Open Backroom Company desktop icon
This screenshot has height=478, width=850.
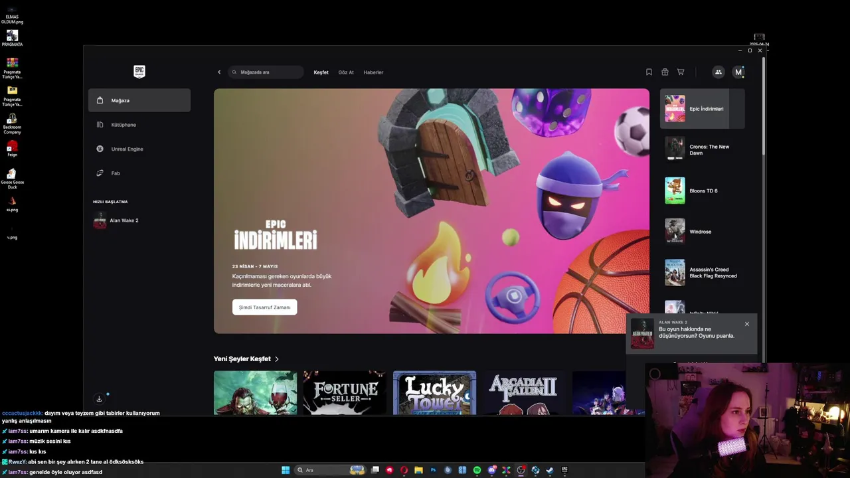pyautogui.click(x=12, y=123)
